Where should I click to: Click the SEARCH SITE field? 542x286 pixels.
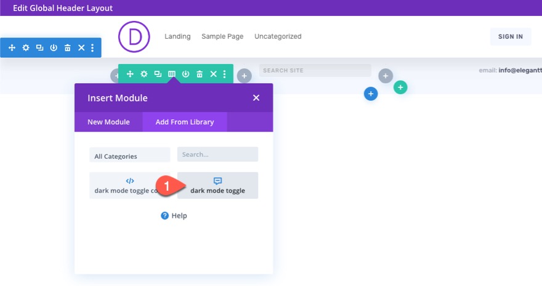[315, 70]
